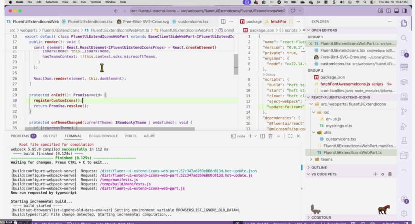Expand the teams folder
The image size is (415, 224).
tap(326, 160)
